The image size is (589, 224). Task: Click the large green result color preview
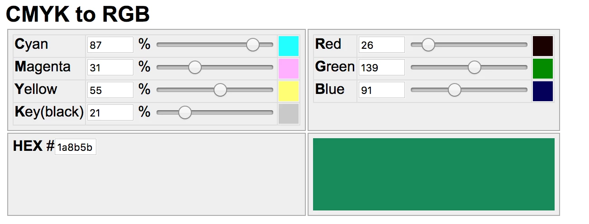(434, 174)
